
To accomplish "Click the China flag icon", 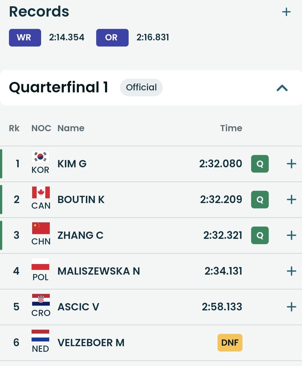I will (x=41, y=228).
